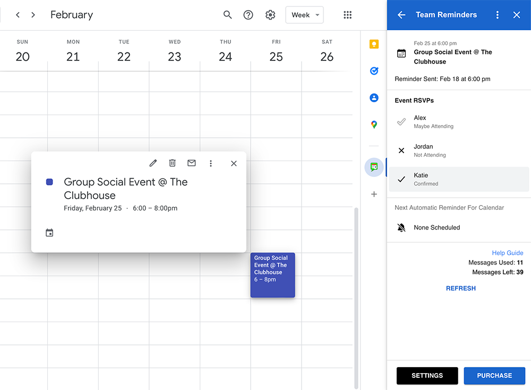Open the Google Keep sidebar icon
This screenshot has height=390, width=531.
click(374, 45)
